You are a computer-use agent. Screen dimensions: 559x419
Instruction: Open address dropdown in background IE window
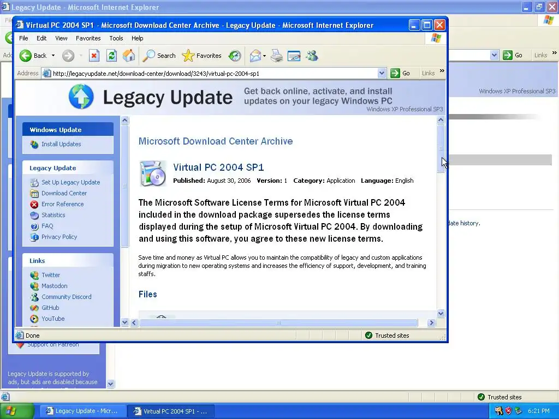[x=493, y=55]
